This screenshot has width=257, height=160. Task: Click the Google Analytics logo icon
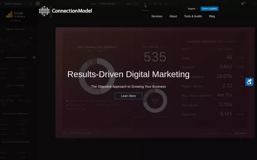click(x=9, y=15)
